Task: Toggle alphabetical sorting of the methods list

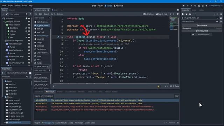Action: 50,66
